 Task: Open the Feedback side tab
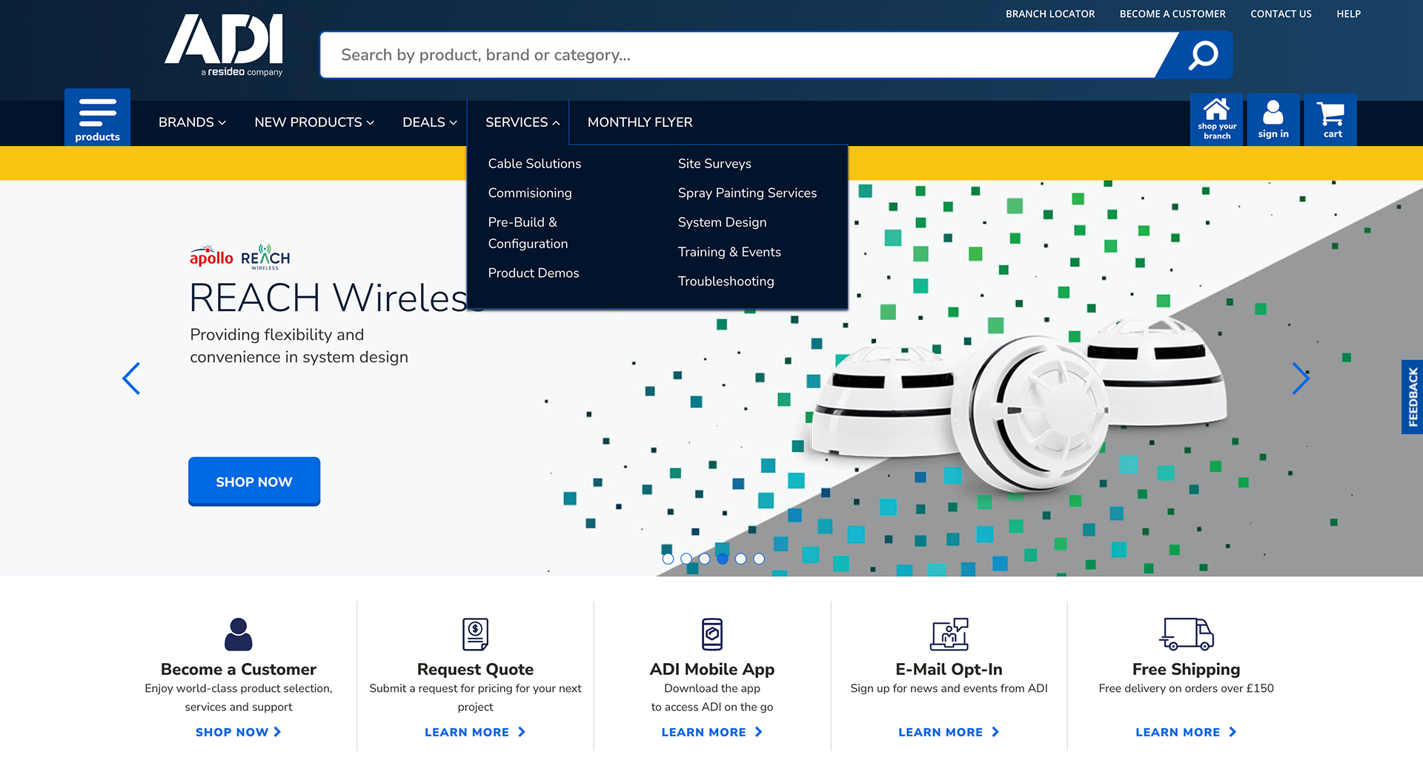pyautogui.click(x=1413, y=397)
